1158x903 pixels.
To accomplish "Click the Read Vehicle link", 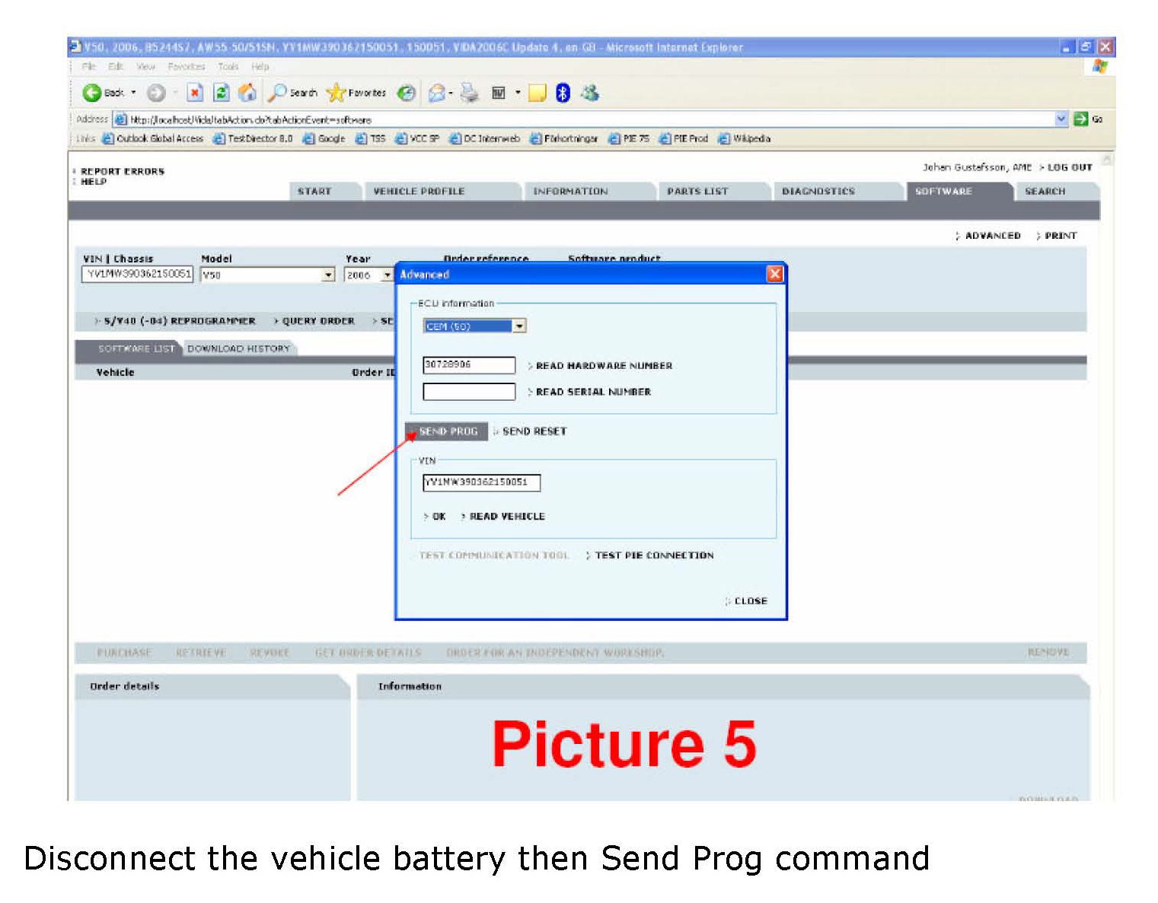I will pos(506,517).
